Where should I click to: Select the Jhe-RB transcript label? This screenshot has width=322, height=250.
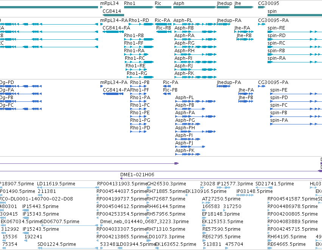coord(244,36)
